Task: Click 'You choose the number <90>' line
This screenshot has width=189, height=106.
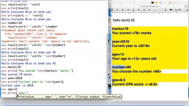Action: (136, 72)
